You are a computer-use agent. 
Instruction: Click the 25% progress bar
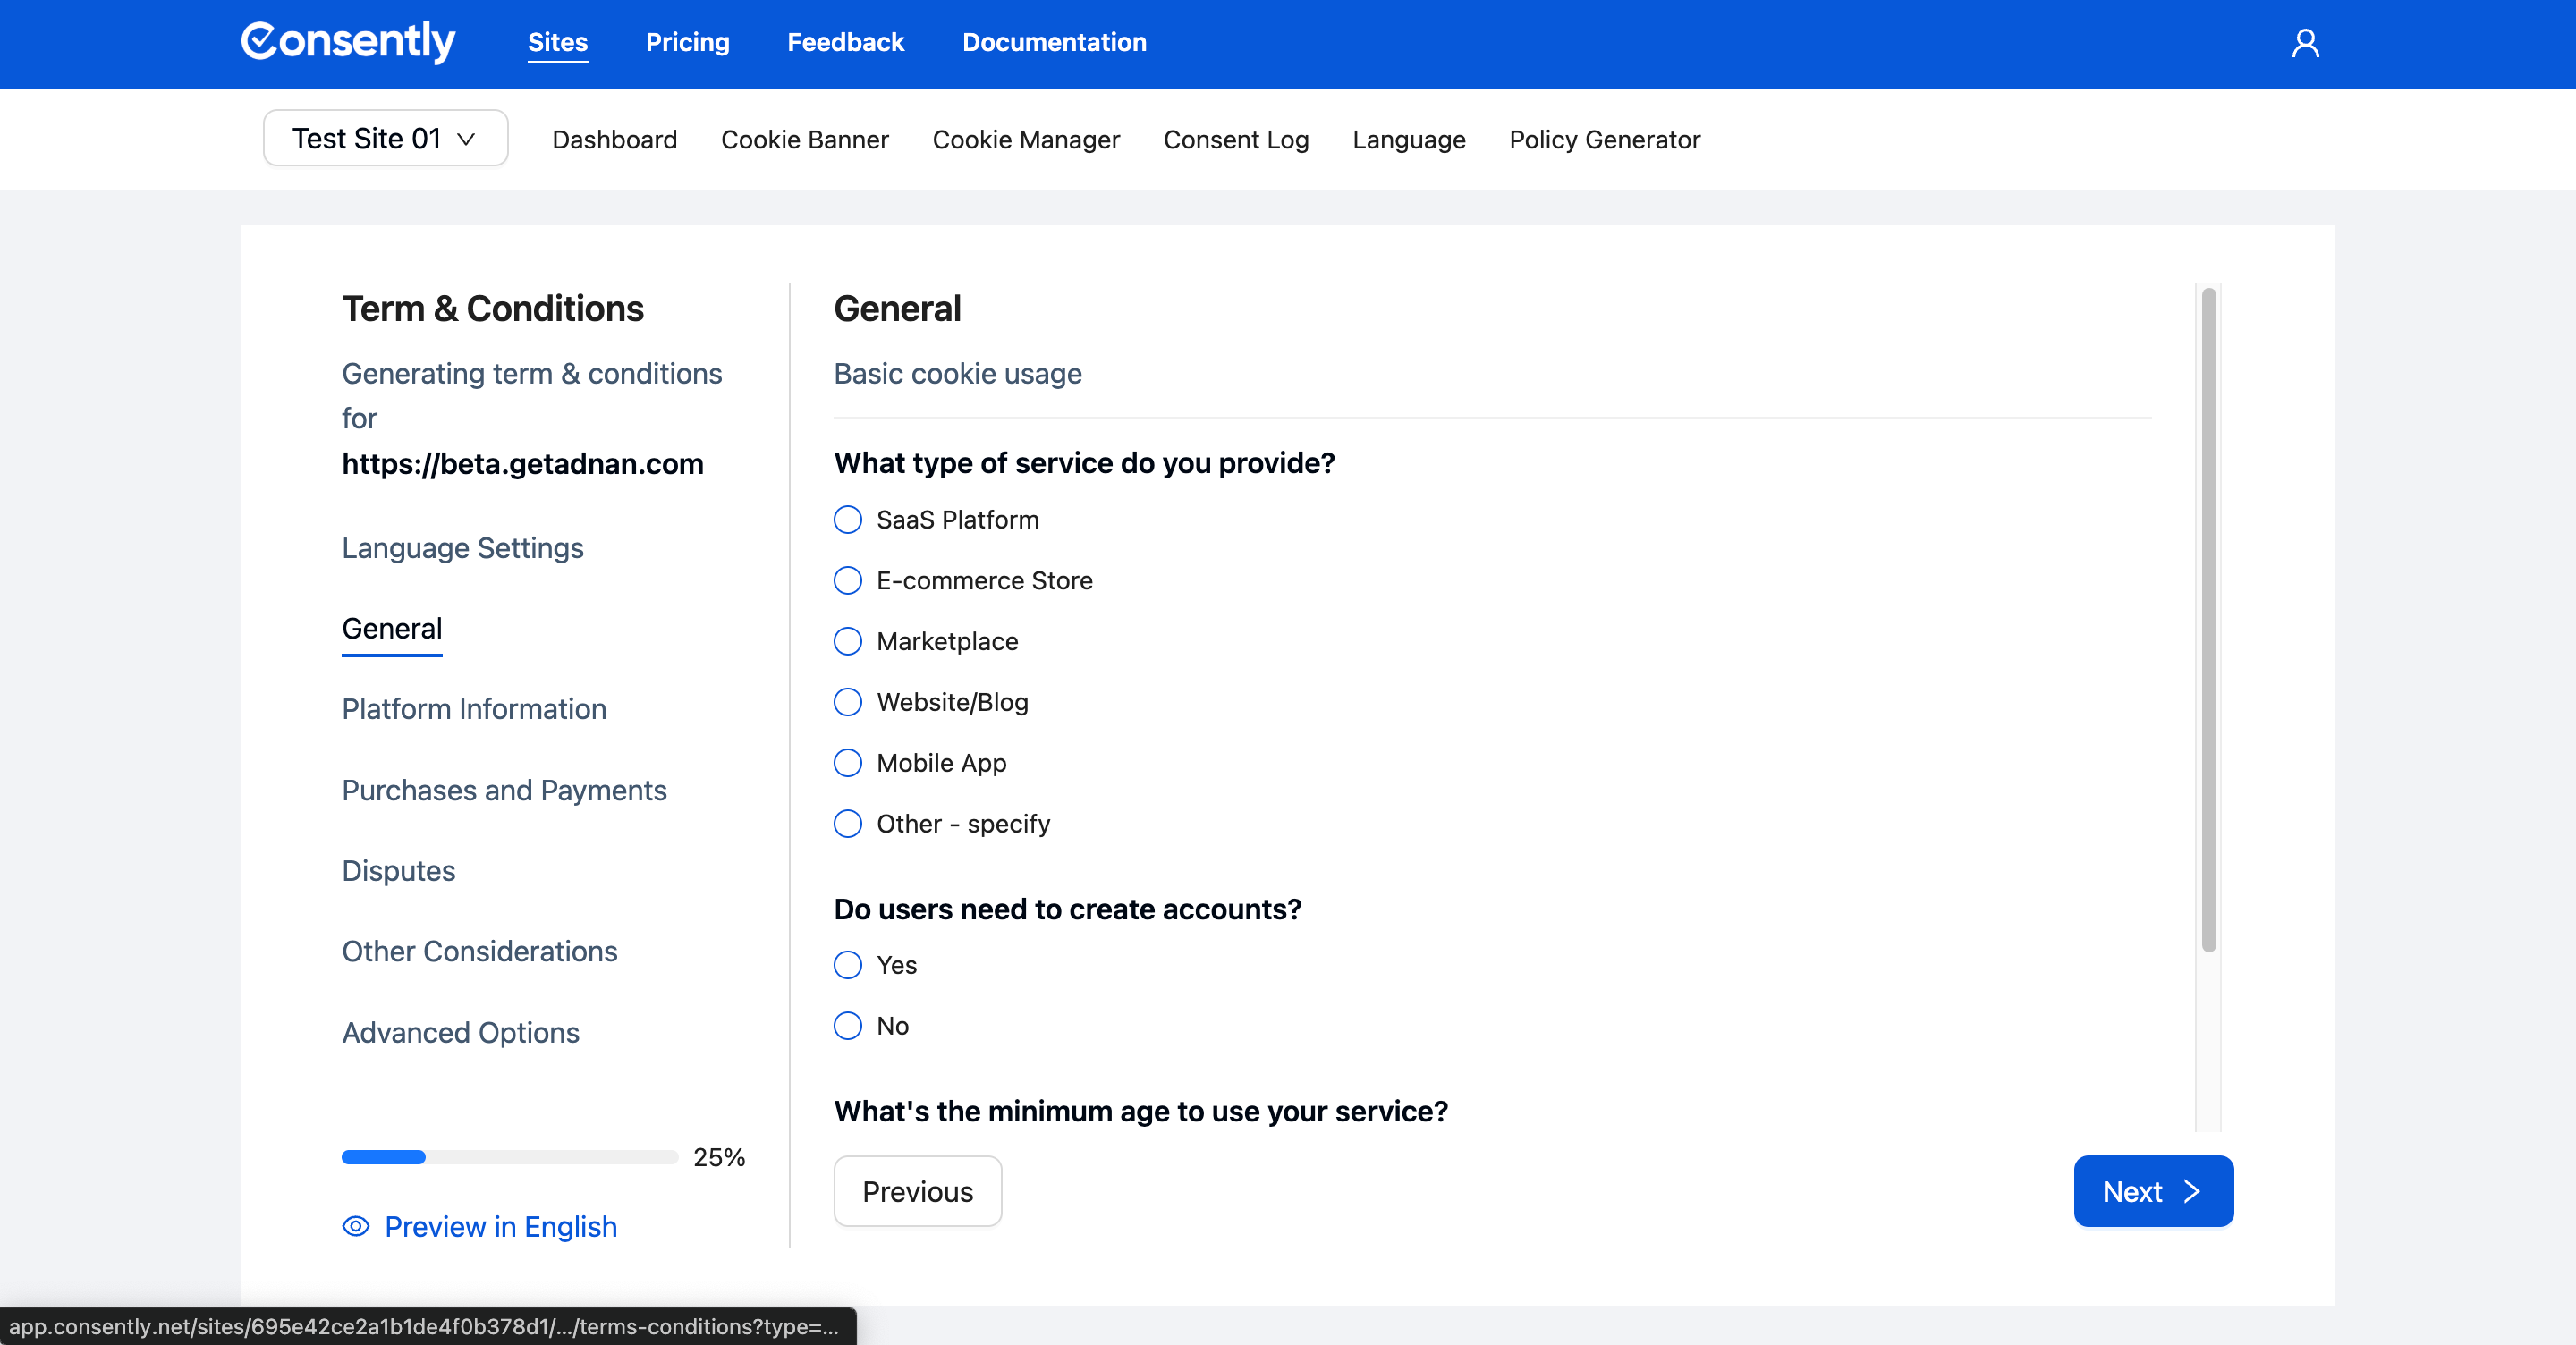pyautogui.click(x=509, y=1157)
